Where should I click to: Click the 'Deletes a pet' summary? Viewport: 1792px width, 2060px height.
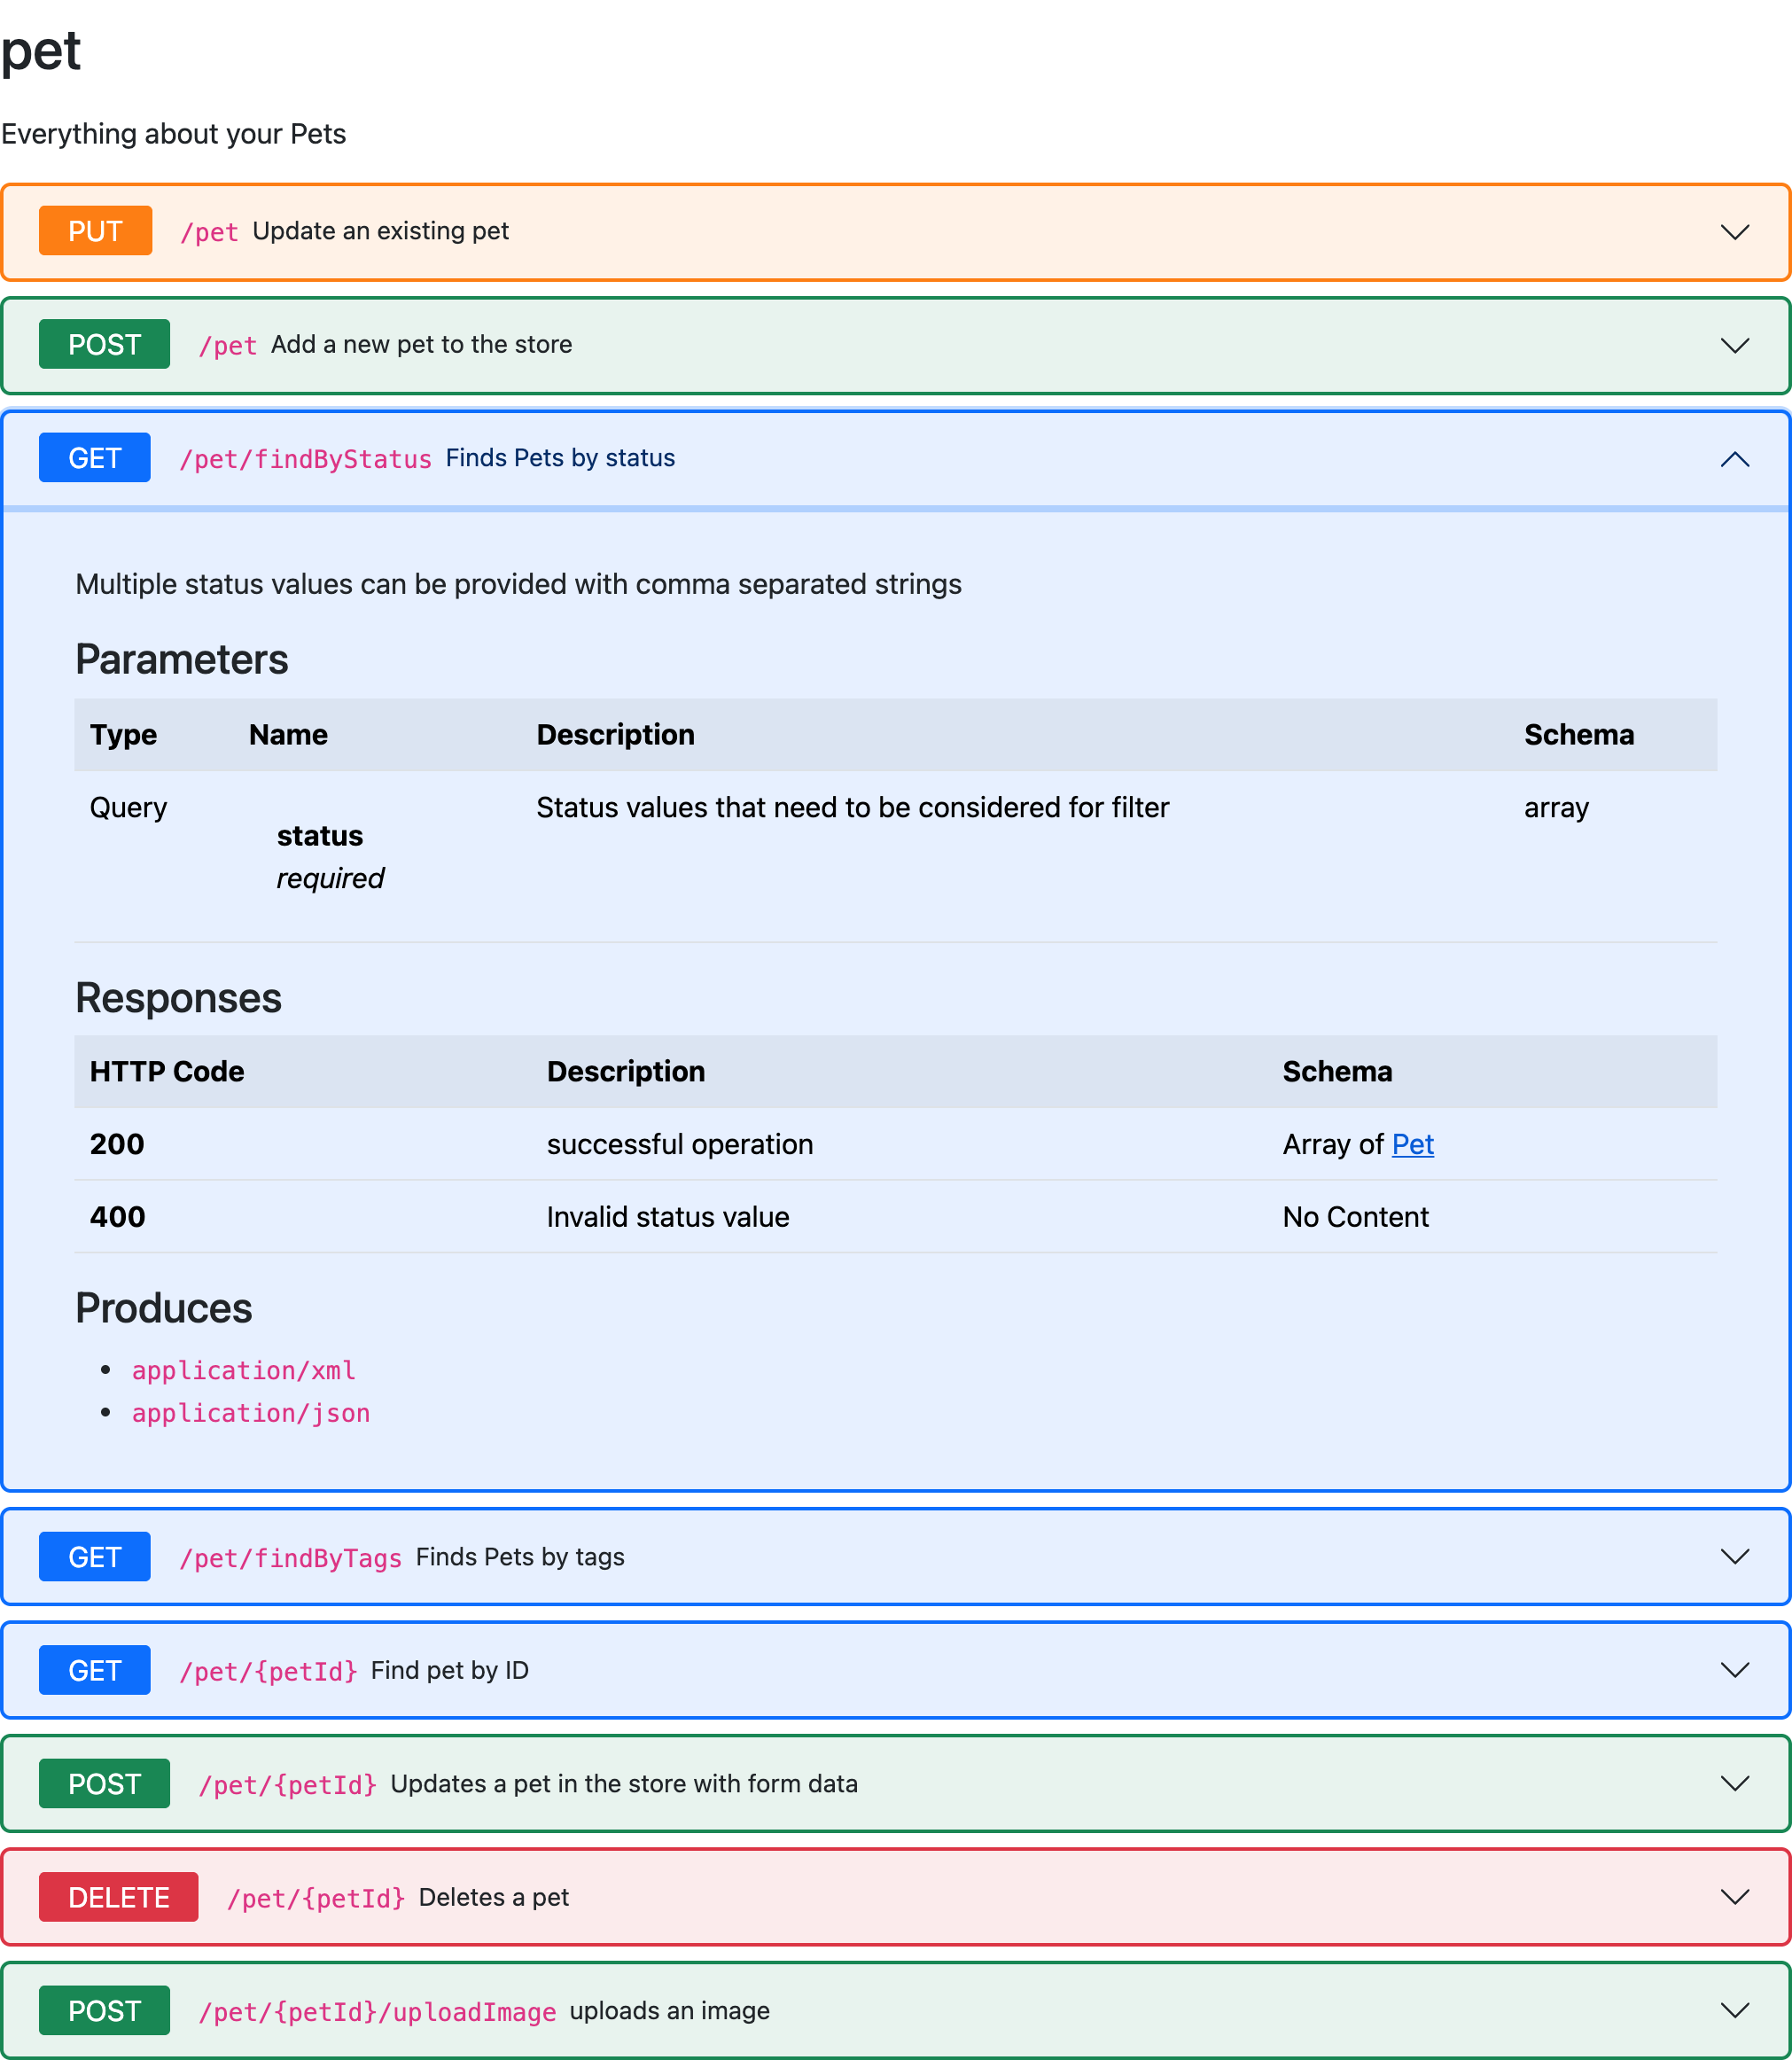(x=494, y=1897)
